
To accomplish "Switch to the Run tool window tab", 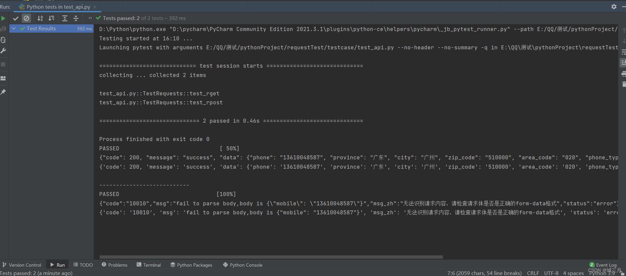I will coord(57,265).
